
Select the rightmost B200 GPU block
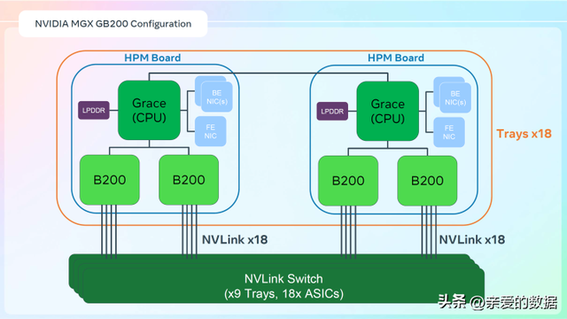(x=427, y=181)
